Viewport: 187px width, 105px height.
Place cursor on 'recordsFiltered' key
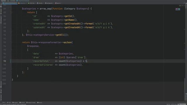point(43,65)
